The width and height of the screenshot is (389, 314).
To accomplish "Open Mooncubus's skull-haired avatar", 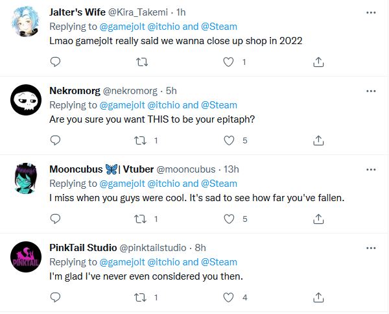I will pyautogui.click(x=27, y=177).
